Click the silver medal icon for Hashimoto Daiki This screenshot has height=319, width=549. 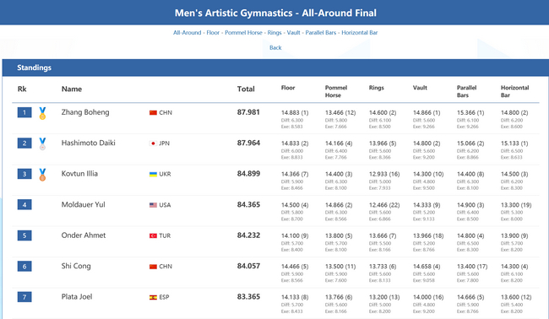(x=42, y=143)
